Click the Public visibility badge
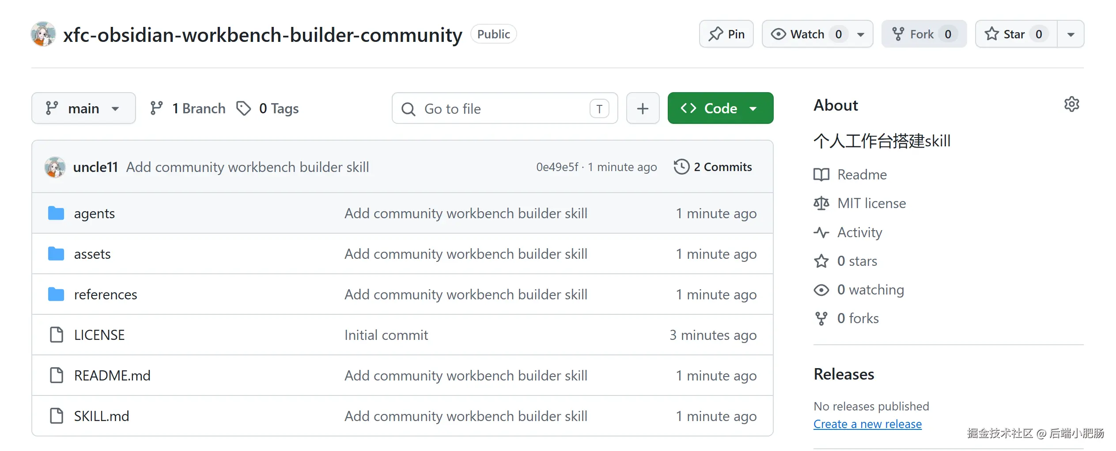The height and width of the screenshot is (451, 1116). click(x=494, y=34)
